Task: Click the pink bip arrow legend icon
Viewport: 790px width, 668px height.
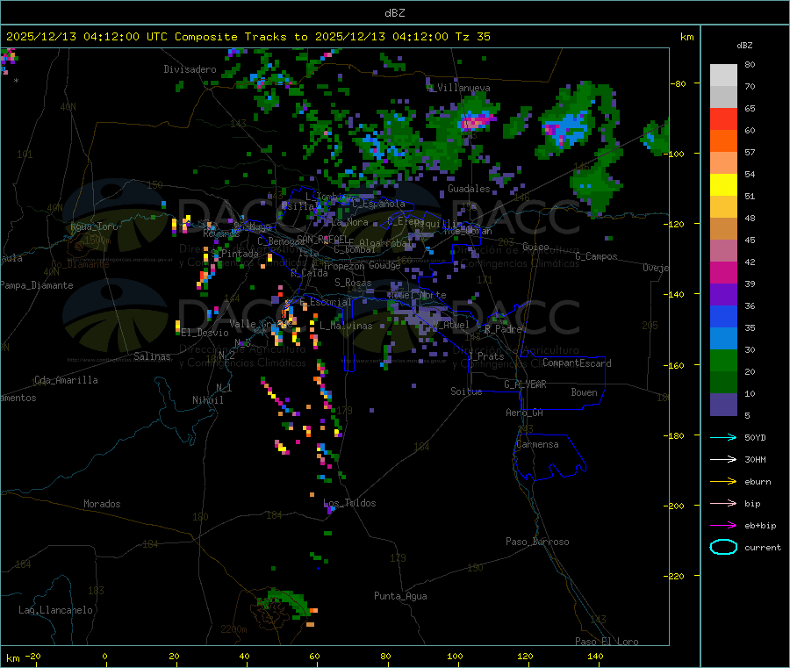Action: 723,503
